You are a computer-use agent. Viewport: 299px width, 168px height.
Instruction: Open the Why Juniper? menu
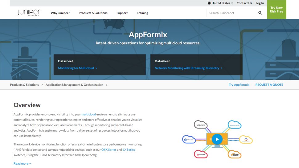tap(60, 13)
